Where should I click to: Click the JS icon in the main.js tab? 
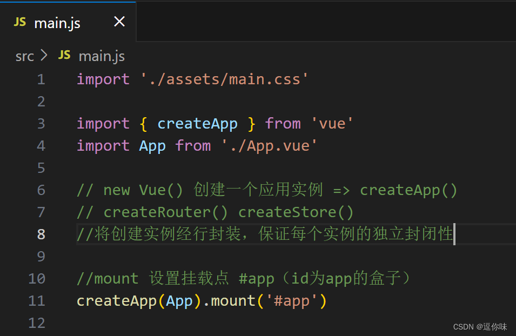coord(19,22)
